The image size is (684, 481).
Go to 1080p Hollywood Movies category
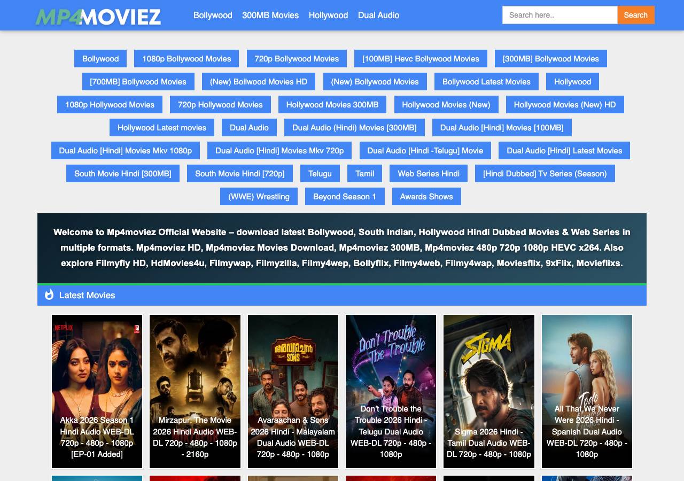click(110, 104)
